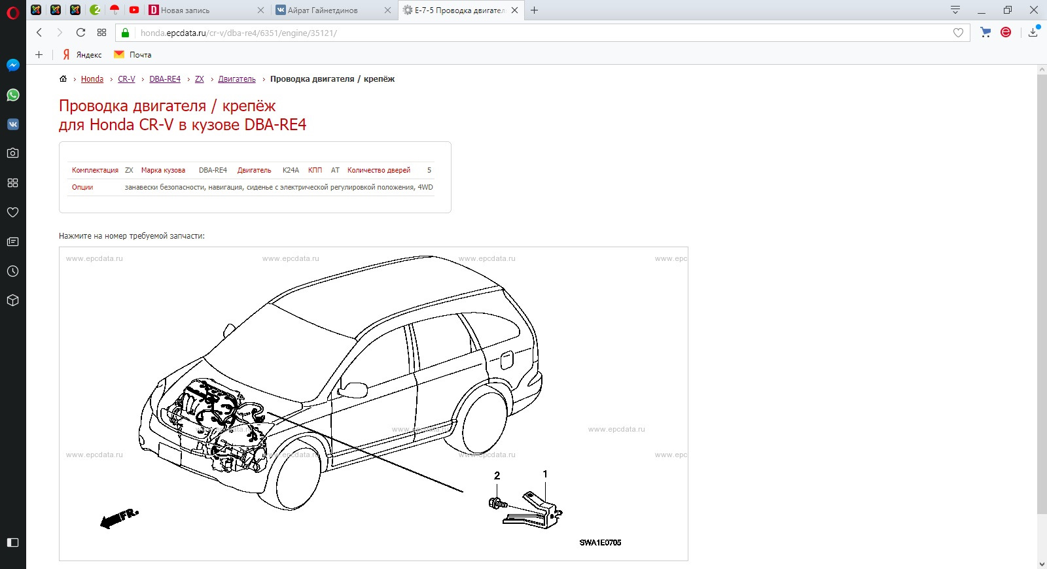This screenshot has width=1047, height=569.
Task: Go forward to the next page
Action: tap(60, 33)
